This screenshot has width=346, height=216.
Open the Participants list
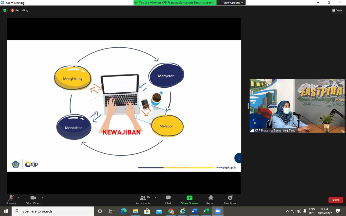(x=143, y=200)
